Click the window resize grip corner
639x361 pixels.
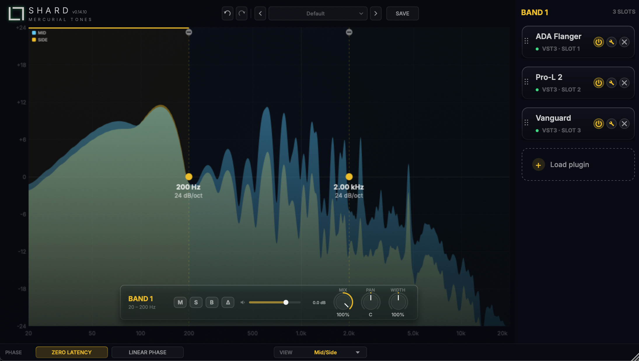click(x=635, y=357)
